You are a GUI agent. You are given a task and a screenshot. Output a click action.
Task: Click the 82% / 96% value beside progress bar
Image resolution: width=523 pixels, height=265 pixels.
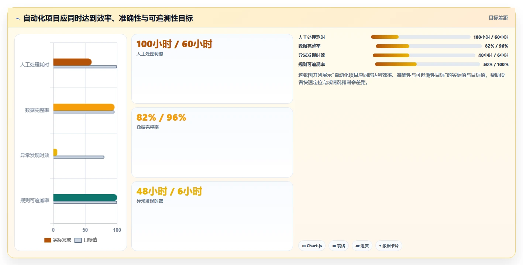click(496, 46)
